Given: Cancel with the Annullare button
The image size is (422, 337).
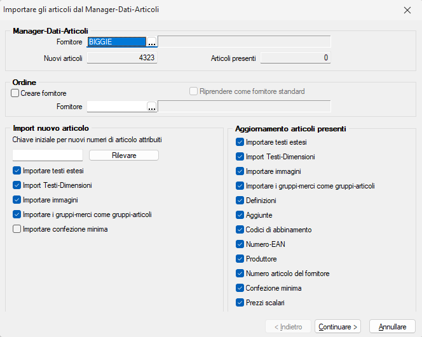Looking at the screenshot, I should coord(392,327).
